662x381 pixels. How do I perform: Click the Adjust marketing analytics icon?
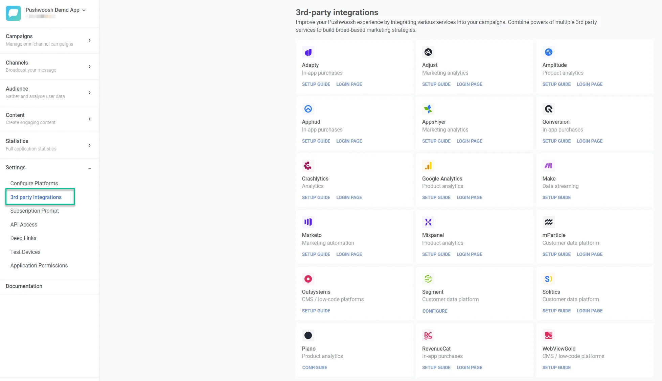[x=428, y=52]
